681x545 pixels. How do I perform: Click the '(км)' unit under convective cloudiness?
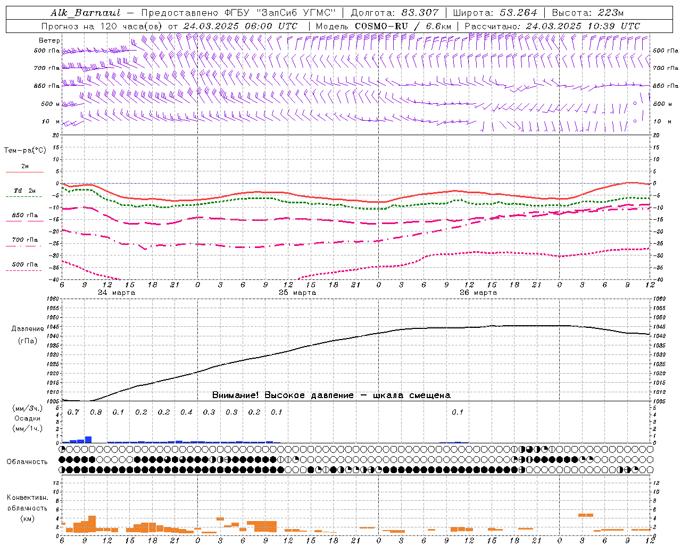click(x=27, y=518)
